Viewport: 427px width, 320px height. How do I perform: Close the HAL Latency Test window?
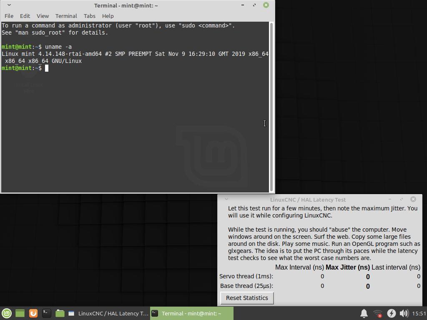pos(413,199)
